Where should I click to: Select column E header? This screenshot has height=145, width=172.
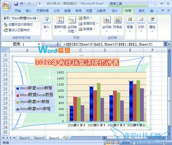(x=130, y=50)
